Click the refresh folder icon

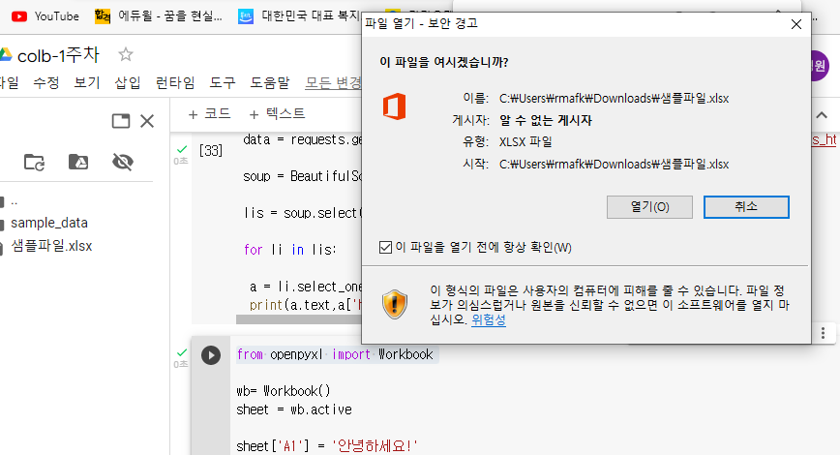[x=34, y=162]
